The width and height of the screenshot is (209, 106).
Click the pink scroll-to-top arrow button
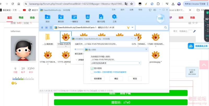click(204, 65)
